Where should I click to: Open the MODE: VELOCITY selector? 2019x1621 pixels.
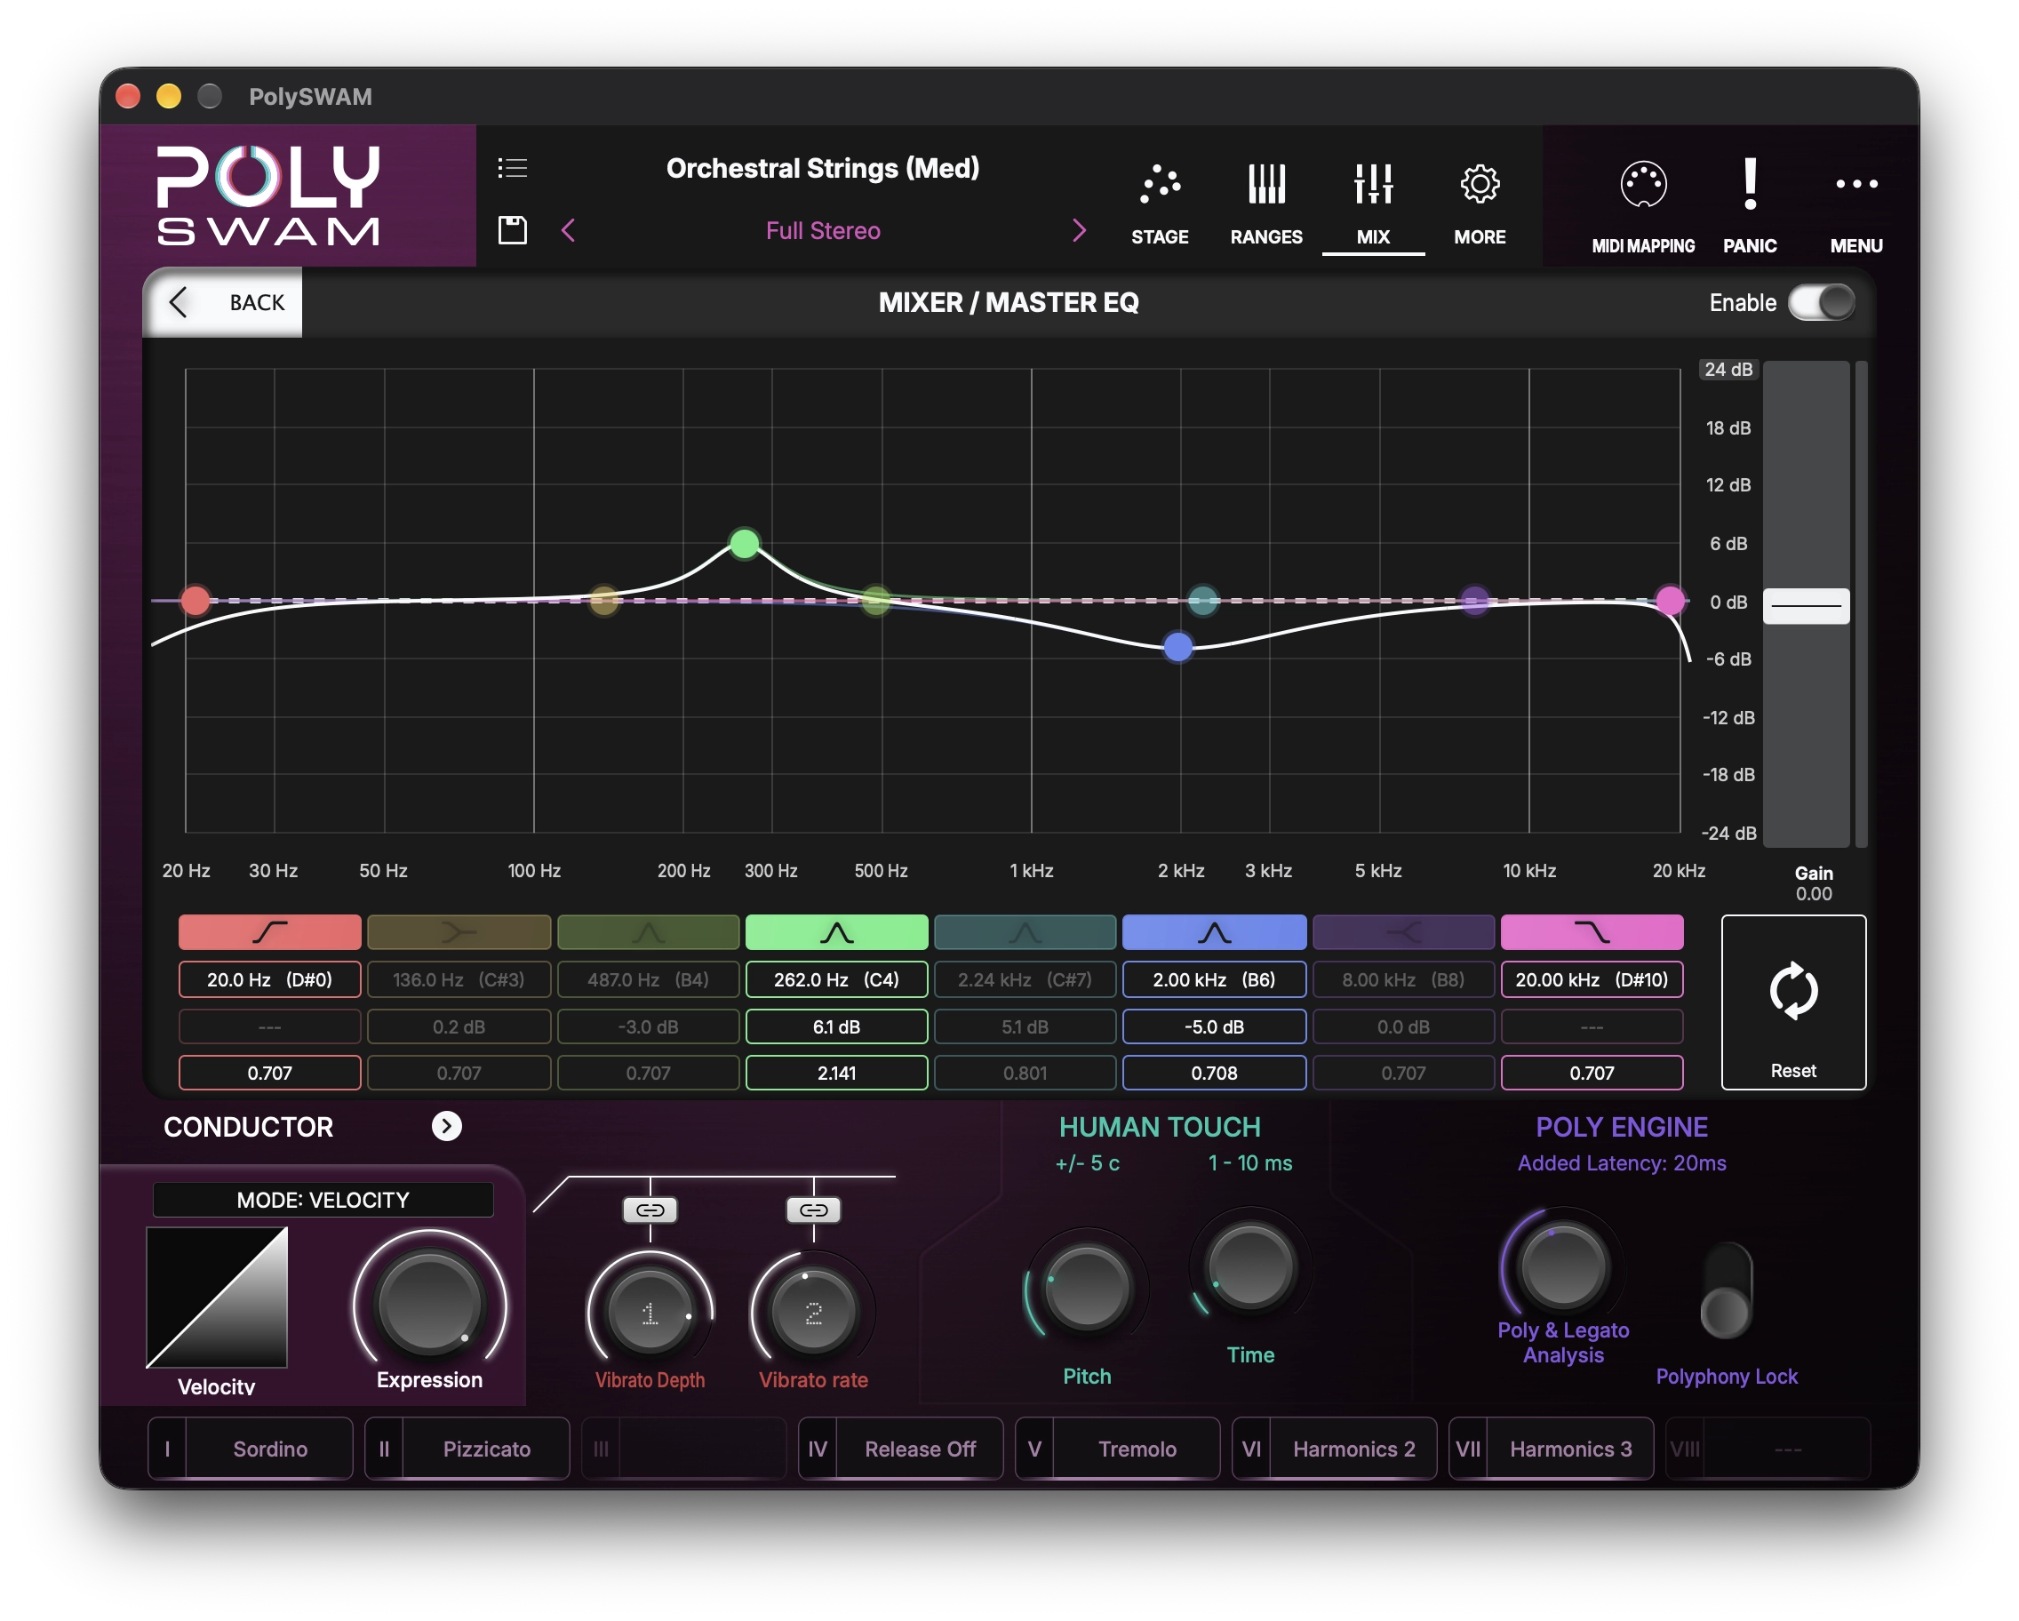[x=323, y=1200]
